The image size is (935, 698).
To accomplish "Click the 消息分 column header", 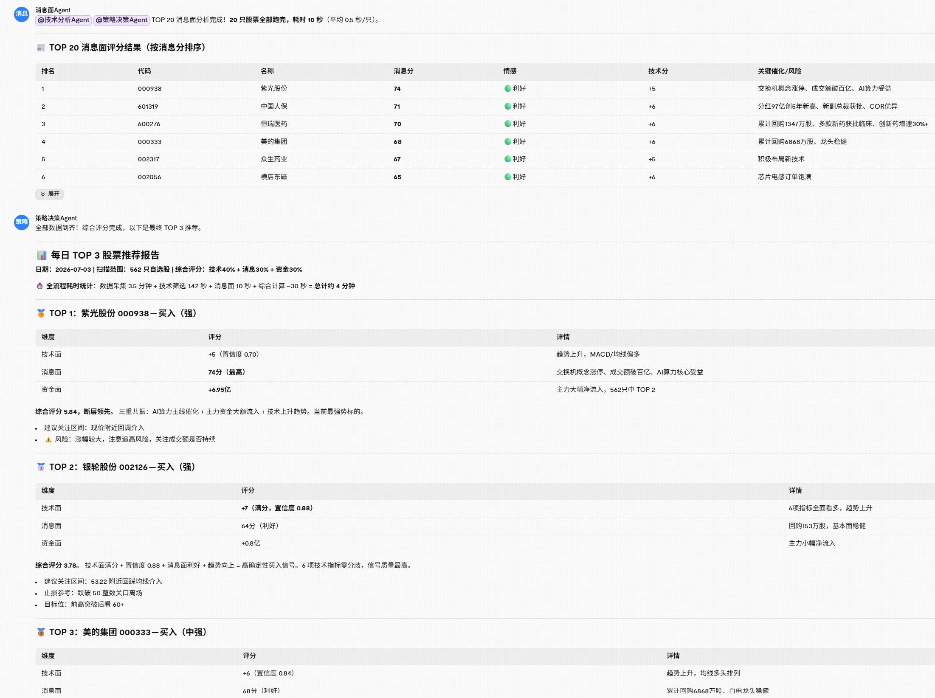I will click(x=403, y=71).
